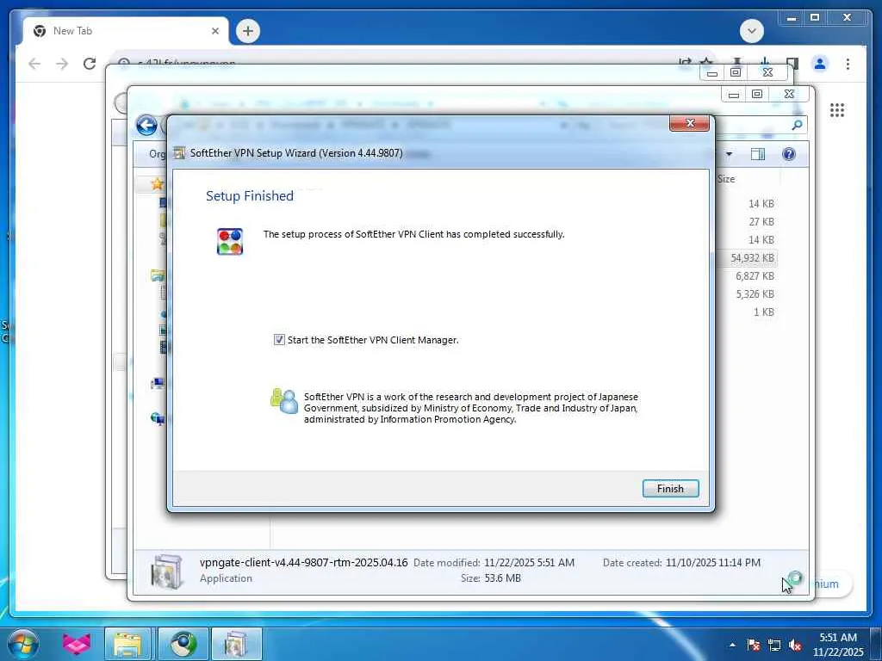The image size is (882, 661).
Task: Click the setup wizard title bar icon
Action: 179,153
